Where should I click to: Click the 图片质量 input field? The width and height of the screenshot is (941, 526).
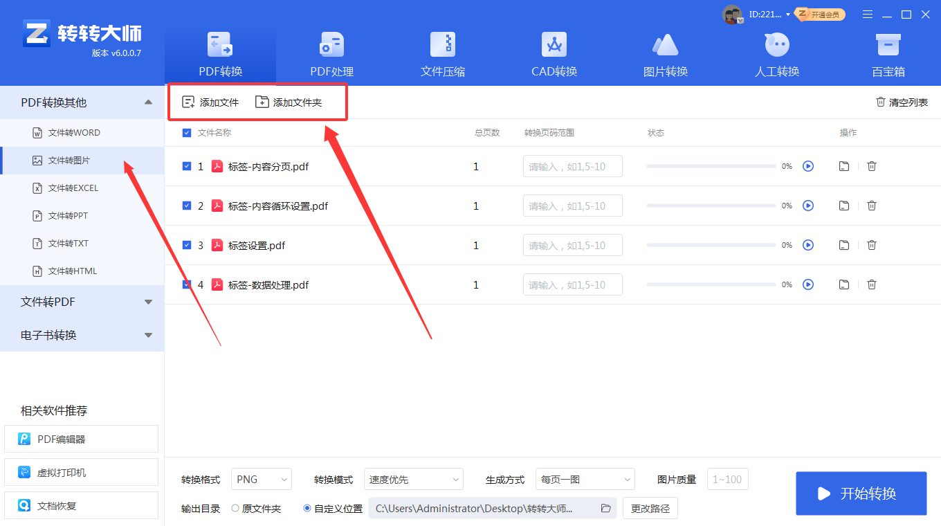(x=728, y=480)
